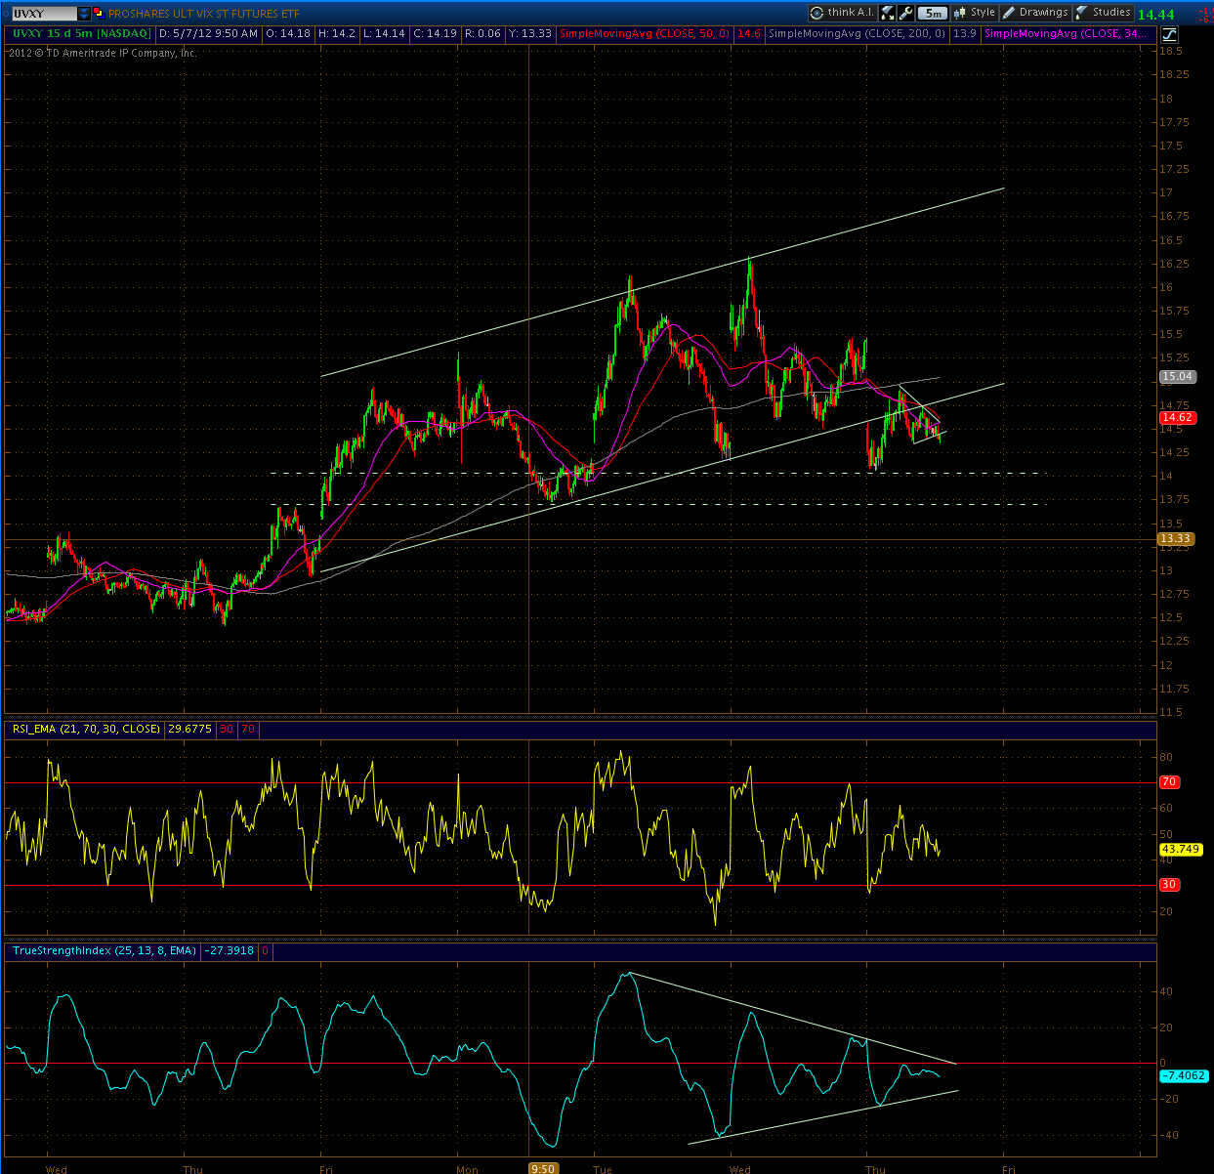1214x1174 pixels.
Task: Click the green 14.44 last price
Action: (1156, 15)
